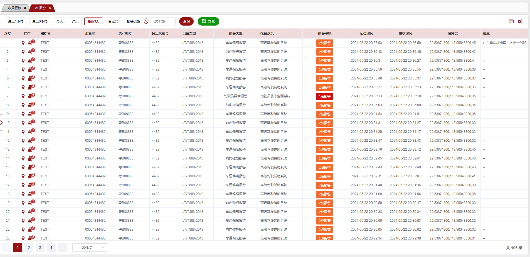Open the attachments icon in row 20

(x=31, y=212)
